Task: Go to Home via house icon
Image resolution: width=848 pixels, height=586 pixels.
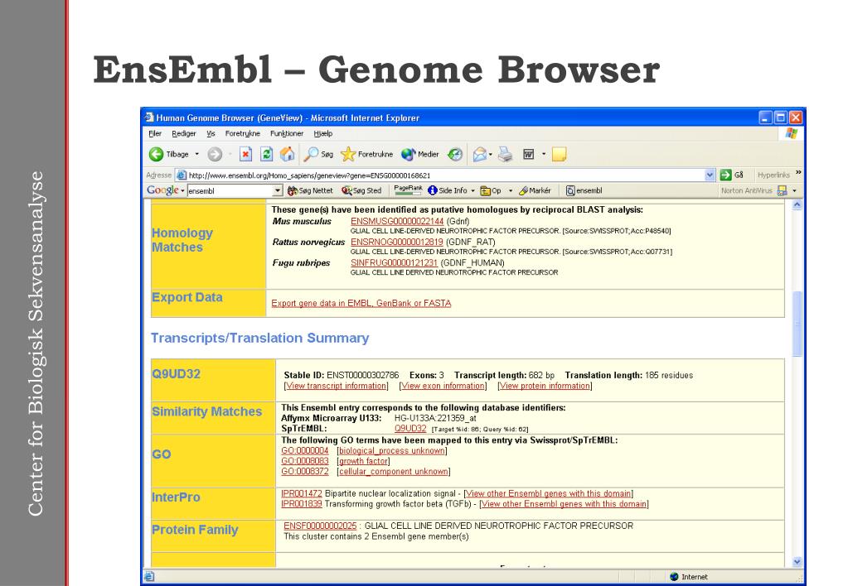Action: point(287,155)
